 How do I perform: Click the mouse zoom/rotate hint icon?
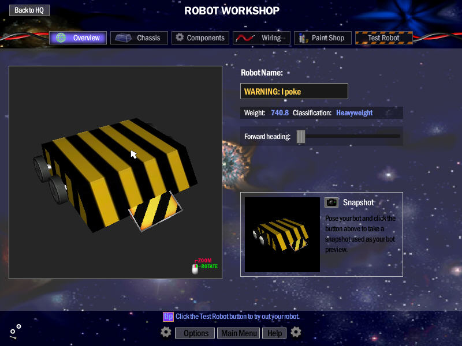pos(195,269)
